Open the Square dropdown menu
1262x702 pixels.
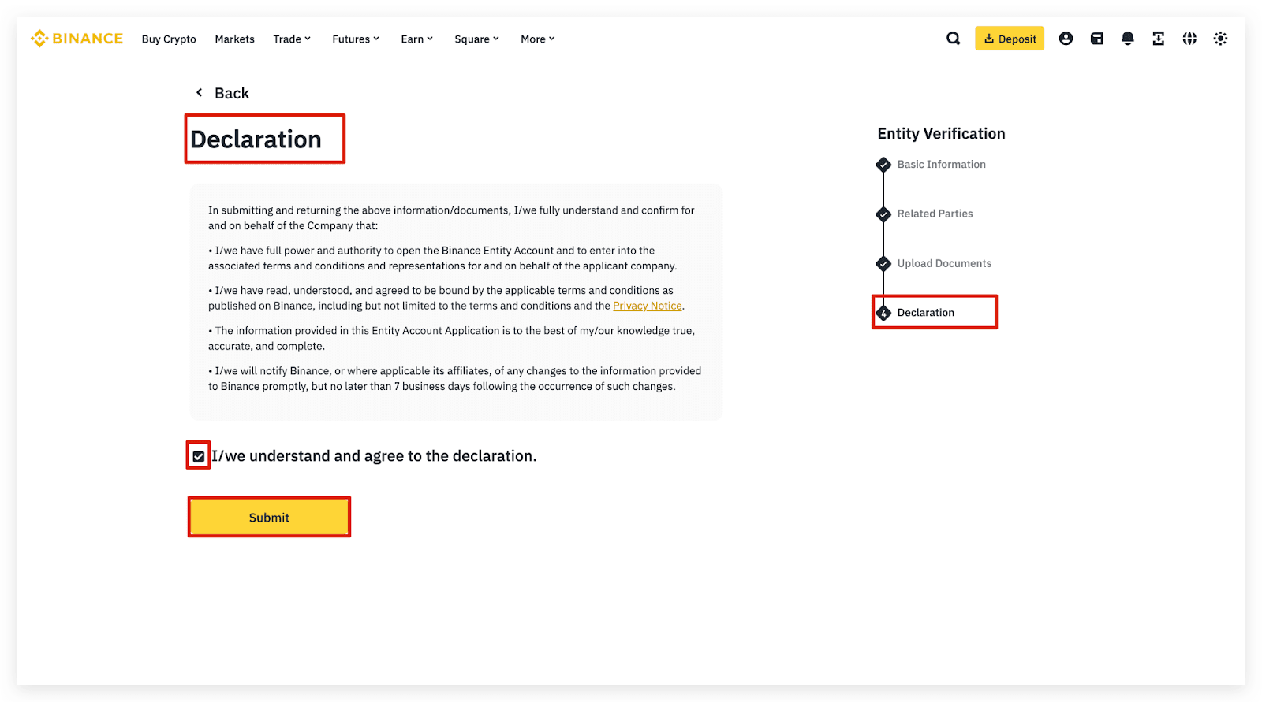476,39
